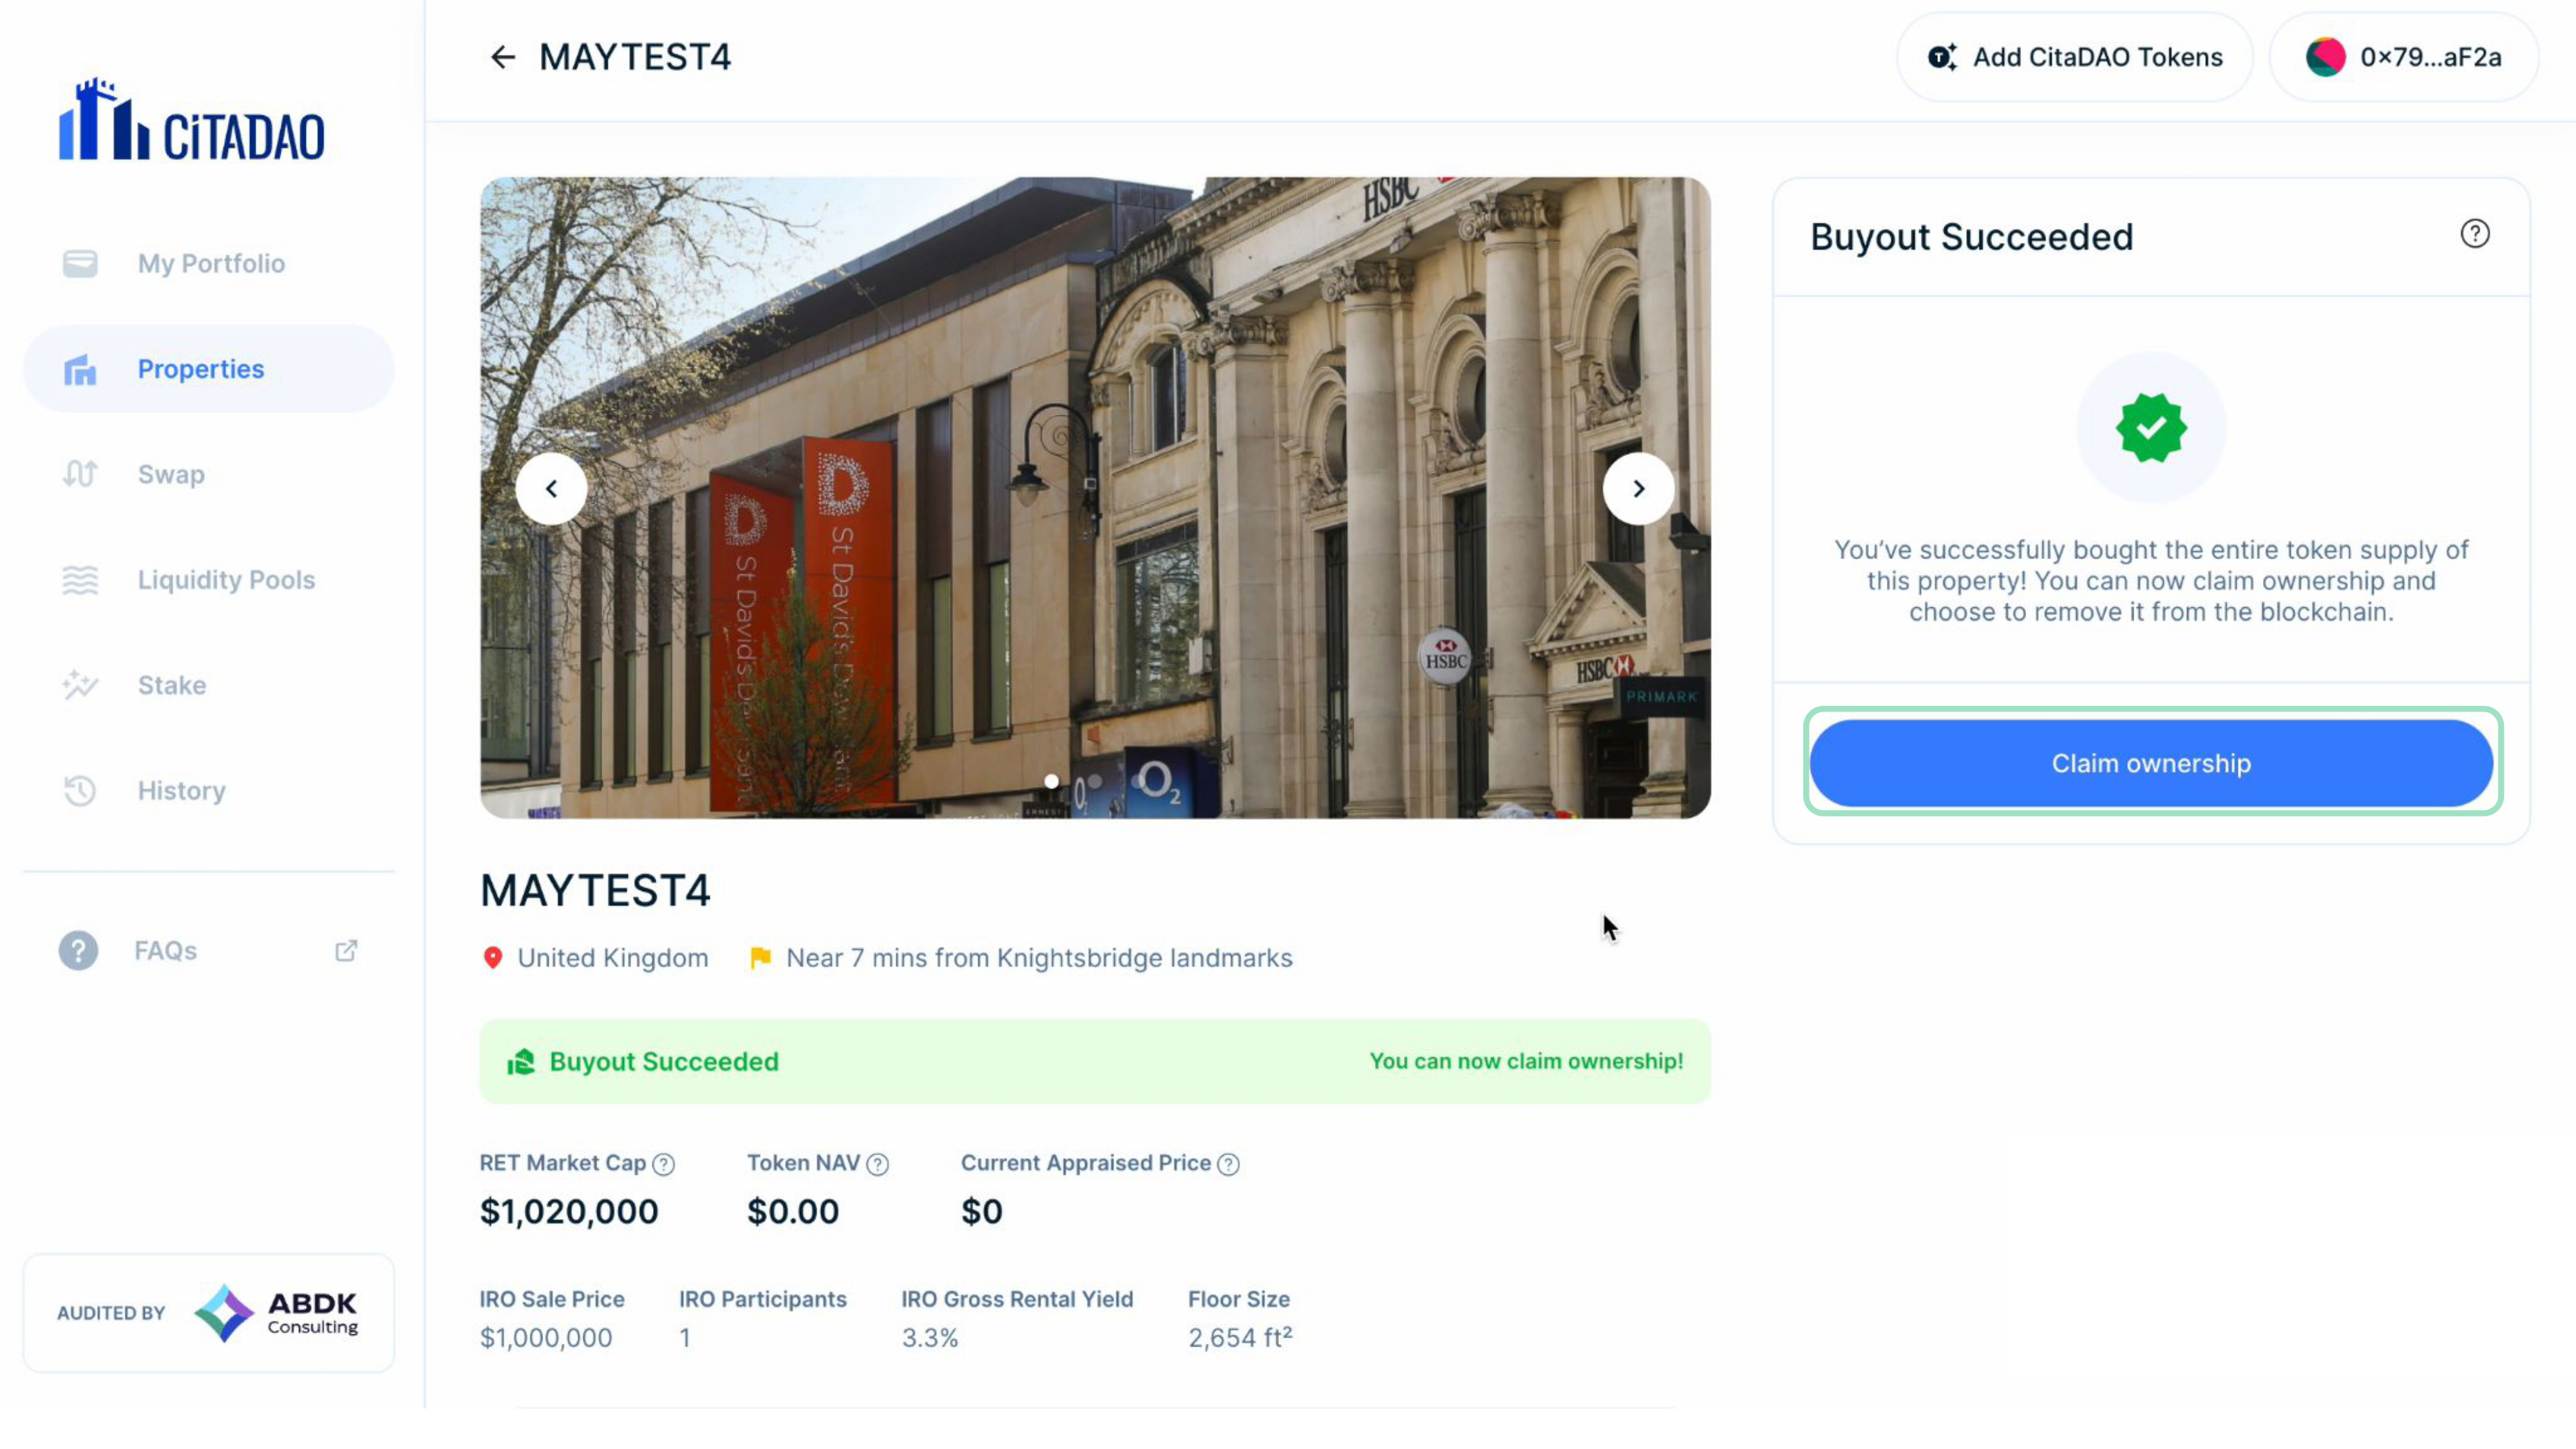Image resolution: width=2576 pixels, height=1449 pixels.
Task: Navigate to the Stake section
Action: click(171, 685)
